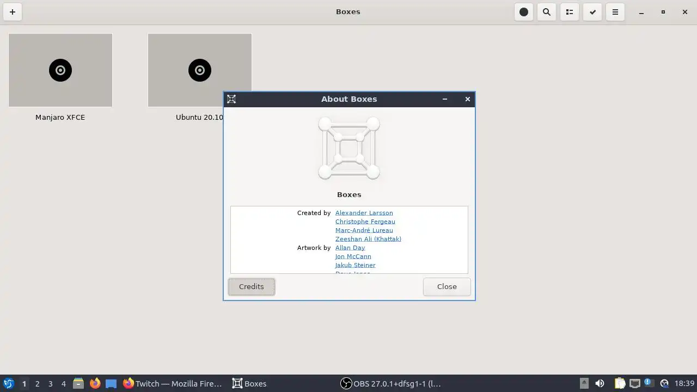Minimize the main Boxes window
The width and height of the screenshot is (697, 392).
coord(641,12)
